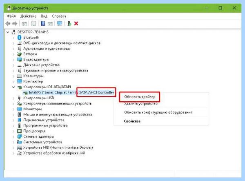
Task: Choose Обновить драйвер in context menu
Action: tap(140, 97)
